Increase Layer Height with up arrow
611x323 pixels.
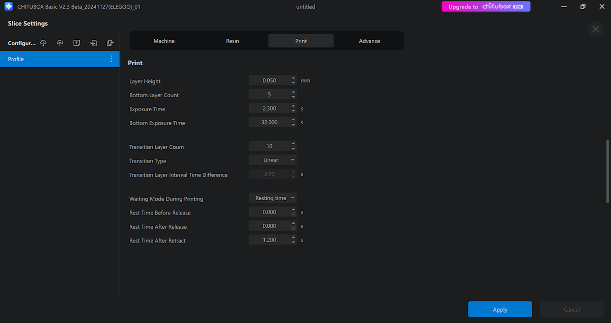pos(293,78)
